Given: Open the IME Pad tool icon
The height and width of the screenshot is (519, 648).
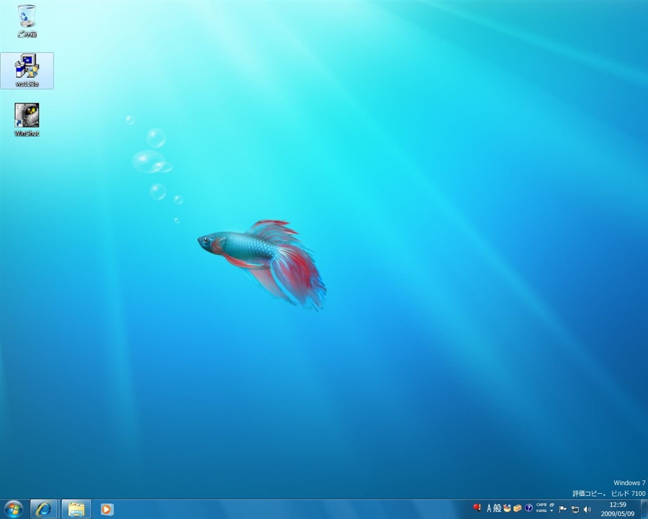Looking at the screenshot, I should coord(508,508).
